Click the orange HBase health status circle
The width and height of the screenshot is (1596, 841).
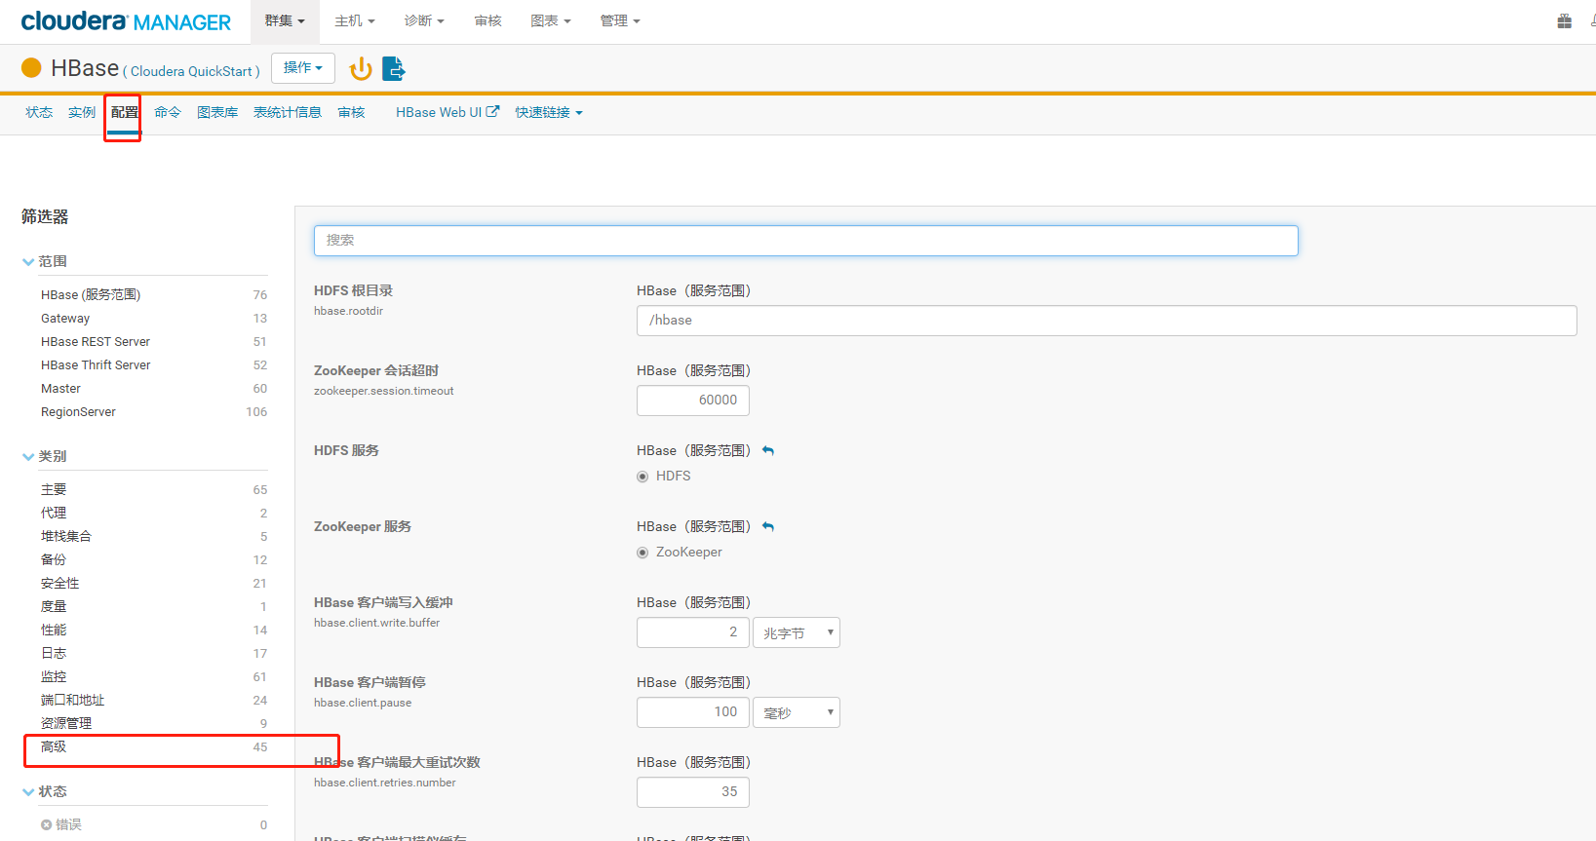click(x=31, y=67)
